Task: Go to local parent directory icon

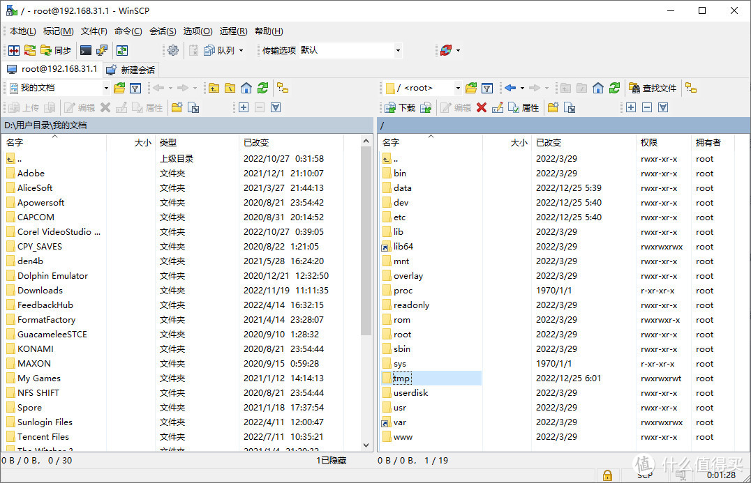Action: (214, 88)
